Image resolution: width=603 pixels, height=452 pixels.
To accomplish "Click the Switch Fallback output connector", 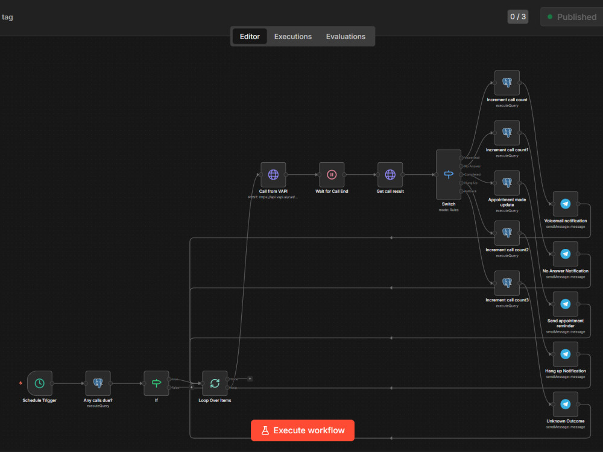I will (461, 192).
